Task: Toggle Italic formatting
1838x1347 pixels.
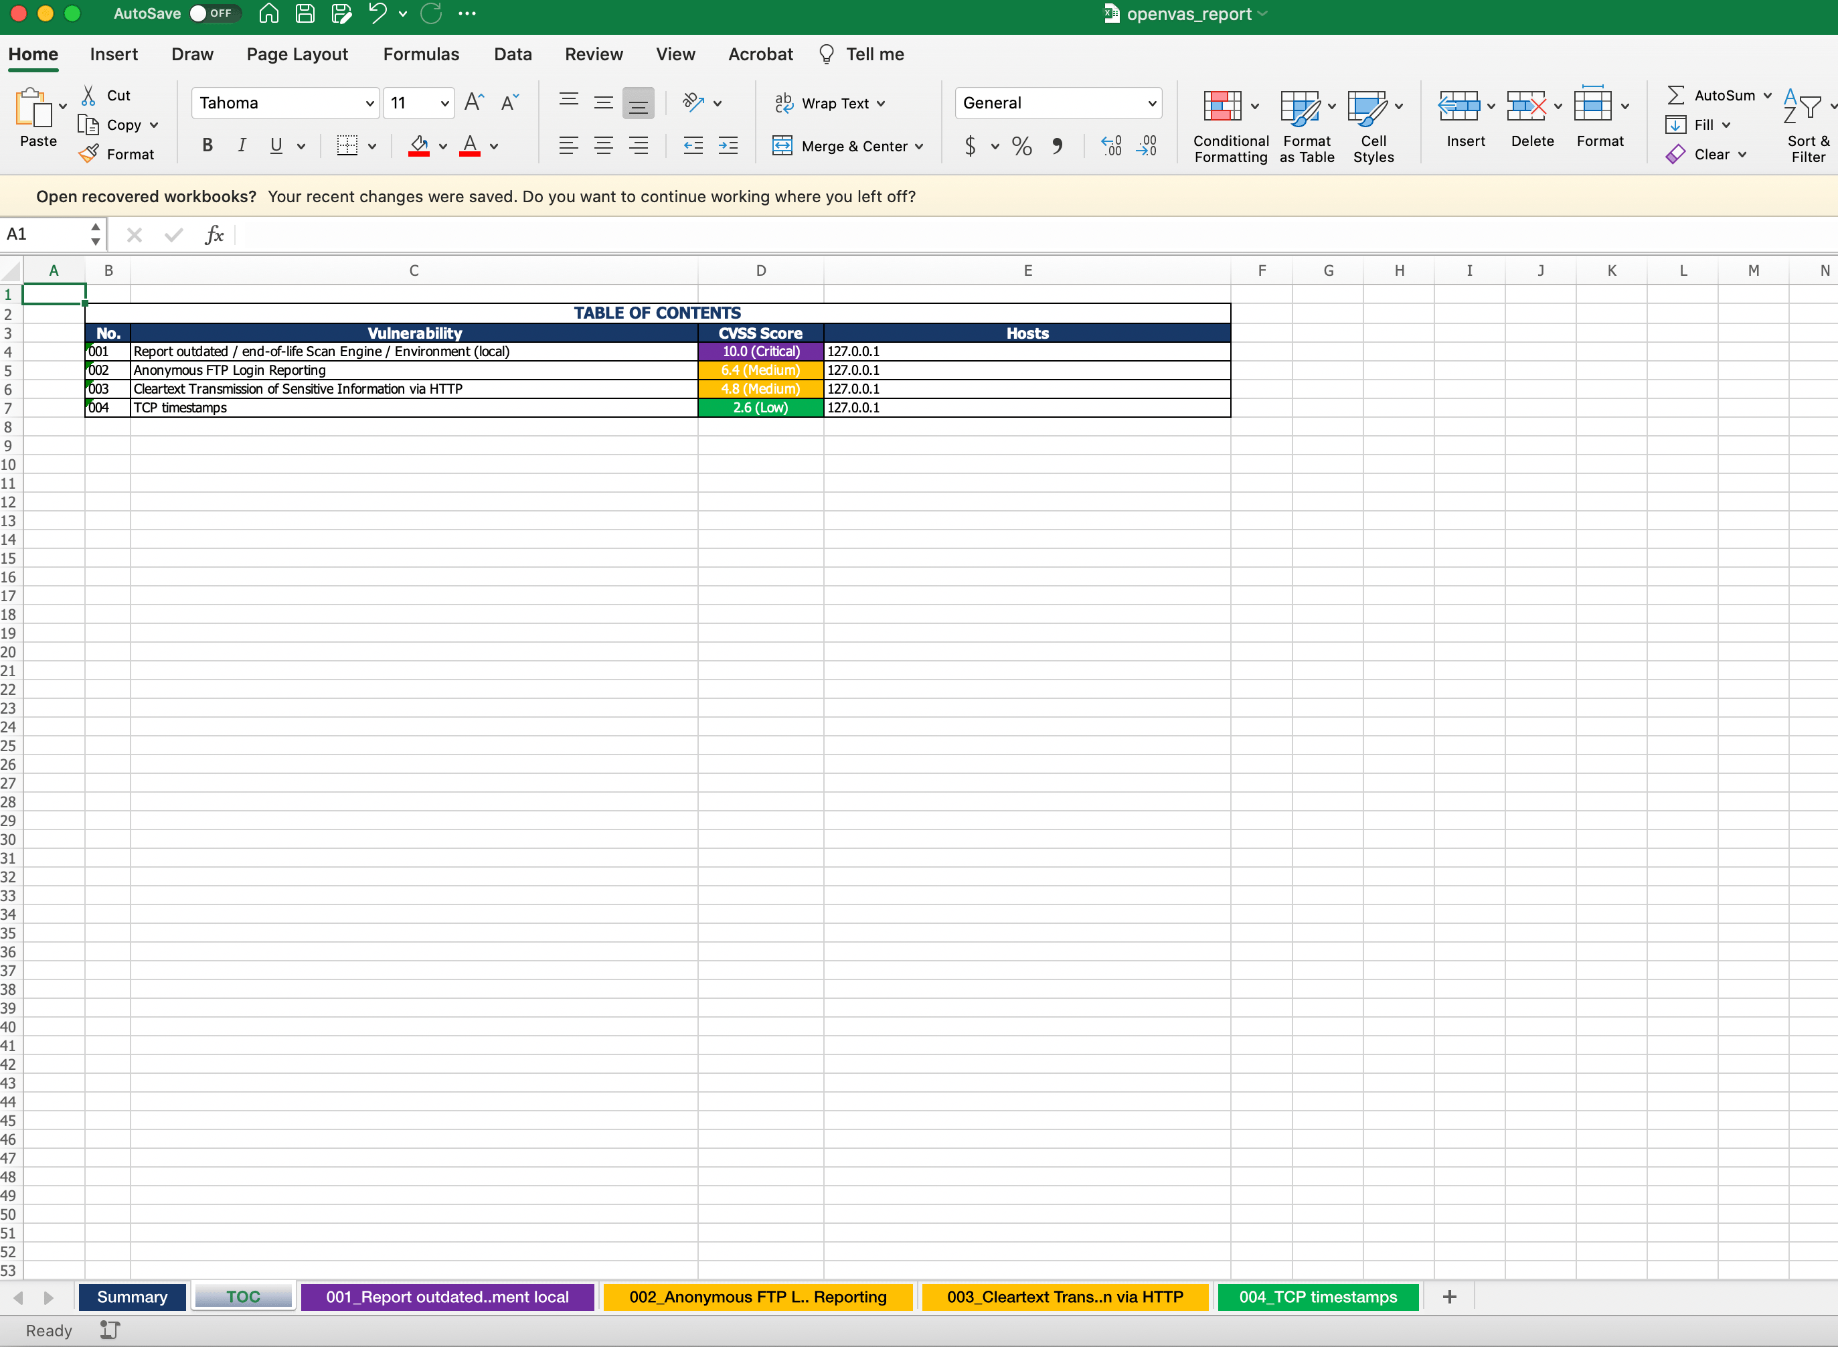Action: pyautogui.click(x=241, y=146)
